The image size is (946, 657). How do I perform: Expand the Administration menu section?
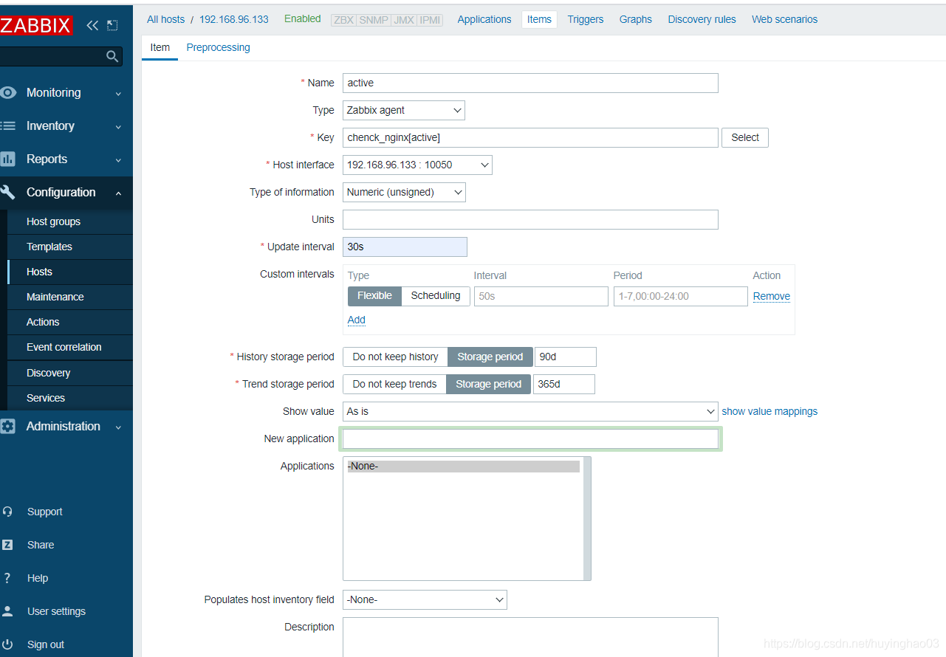point(118,427)
